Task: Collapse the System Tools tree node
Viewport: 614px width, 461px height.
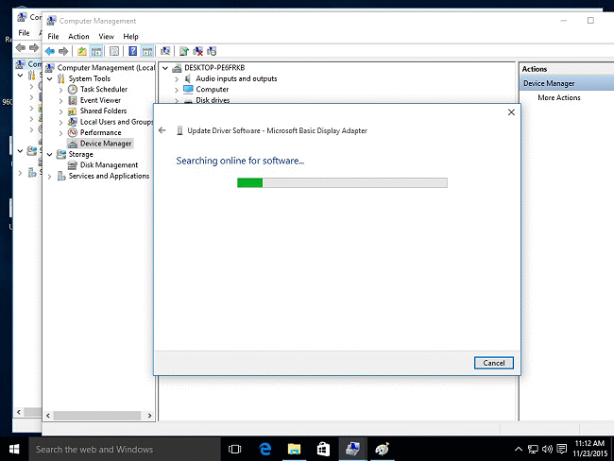Action: (50, 78)
